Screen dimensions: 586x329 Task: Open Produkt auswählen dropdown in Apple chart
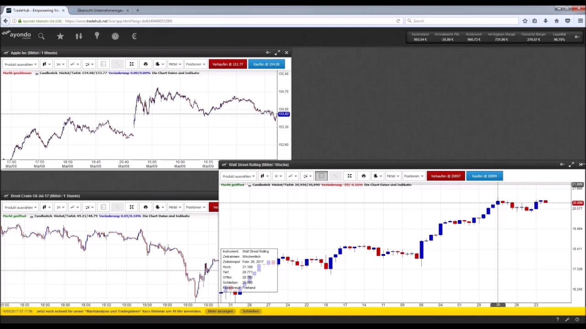[x=21, y=64]
